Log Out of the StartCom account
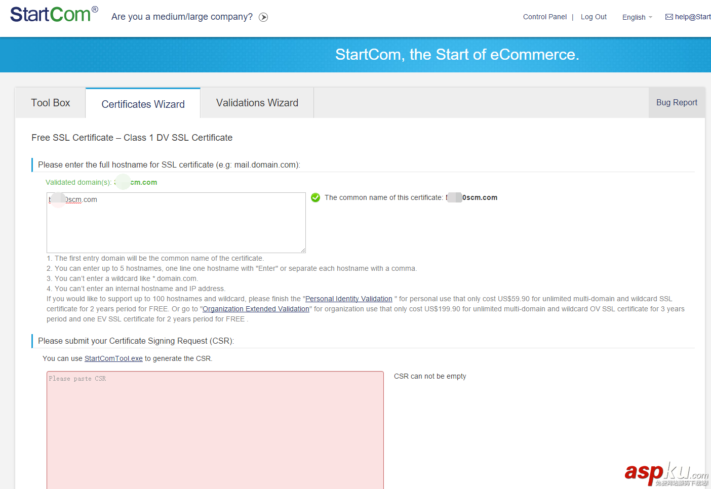711x489 pixels. [x=594, y=17]
